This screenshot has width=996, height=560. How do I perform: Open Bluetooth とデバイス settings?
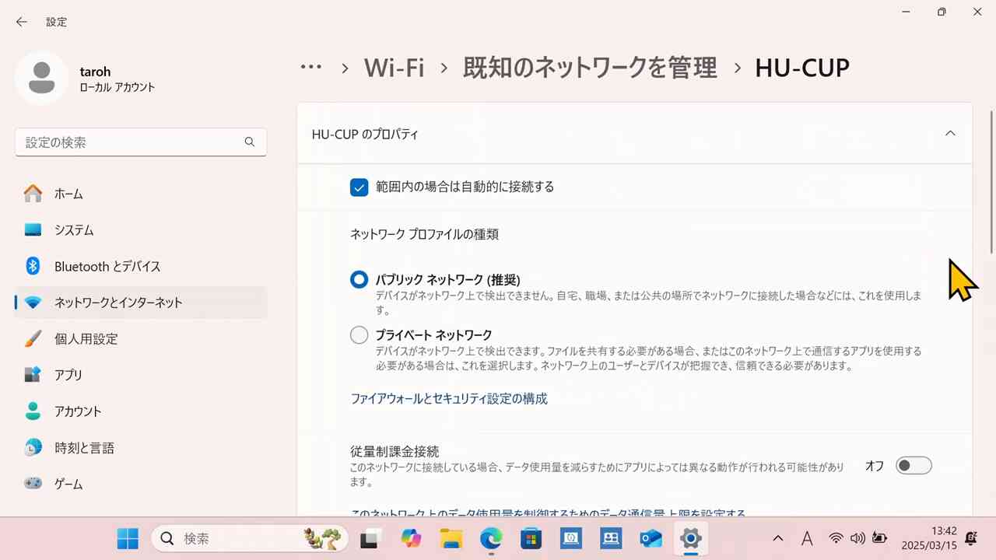pyautogui.click(x=107, y=266)
